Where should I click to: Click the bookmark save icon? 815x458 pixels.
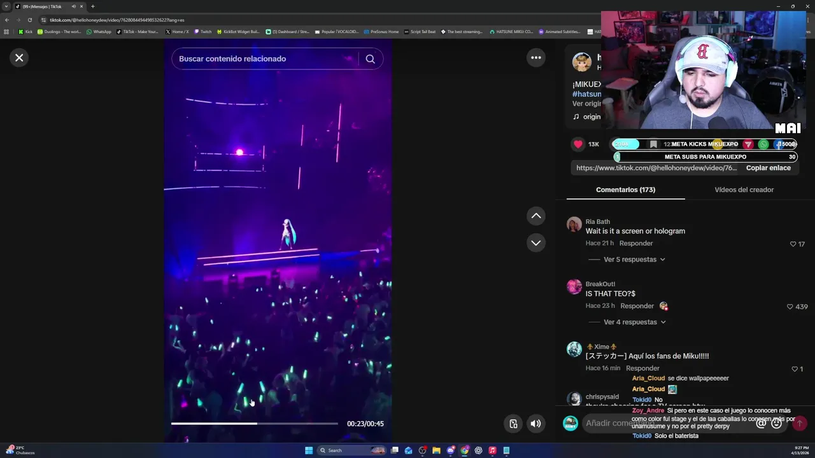(653, 144)
